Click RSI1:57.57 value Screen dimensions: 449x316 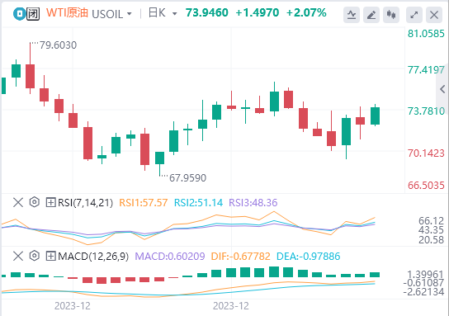[x=143, y=203]
